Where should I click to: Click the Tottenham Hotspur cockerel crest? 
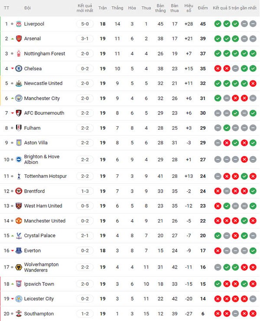(19, 176)
